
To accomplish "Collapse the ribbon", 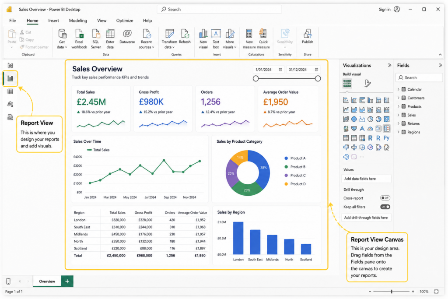I will click(x=440, y=55).
